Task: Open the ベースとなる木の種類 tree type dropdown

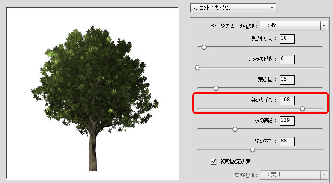Action: pos(294,26)
